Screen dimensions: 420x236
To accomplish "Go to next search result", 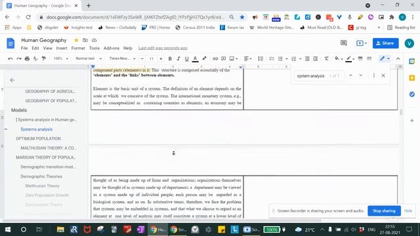I will [x=361, y=76].
